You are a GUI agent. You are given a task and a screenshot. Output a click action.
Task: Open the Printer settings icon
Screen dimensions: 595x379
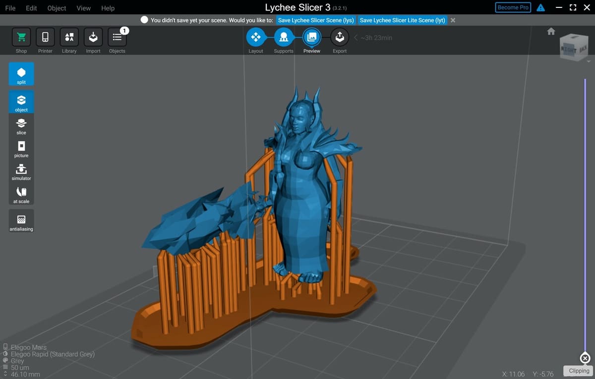(x=45, y=37)
